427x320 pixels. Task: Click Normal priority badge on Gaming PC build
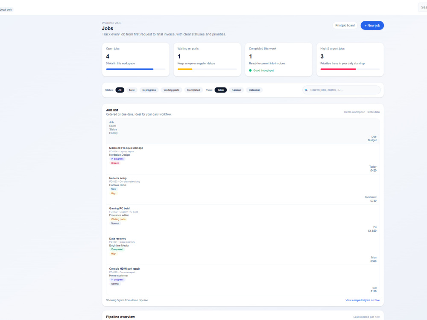(115, 224)
